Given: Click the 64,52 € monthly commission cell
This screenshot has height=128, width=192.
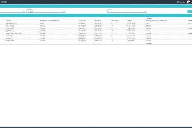Looking at the screenshot, I should [148, 36].
